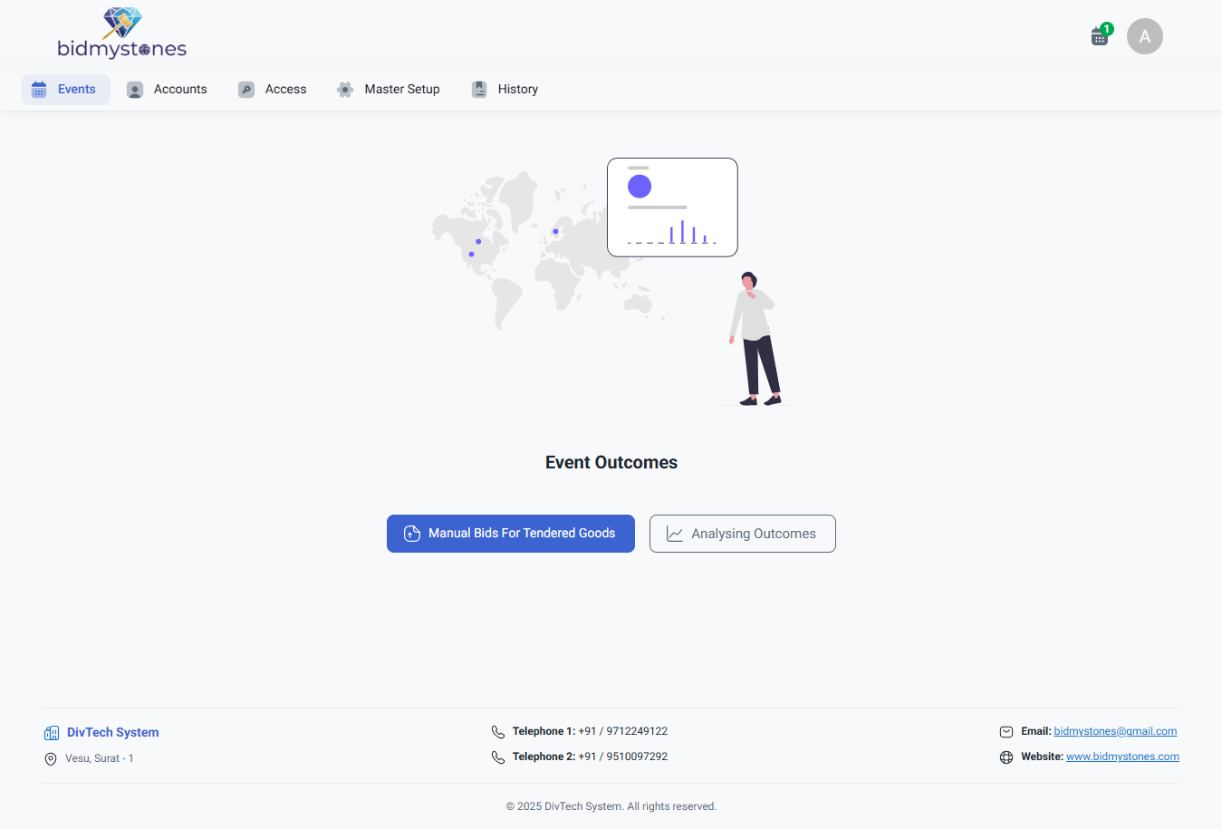Click the phone icon next to Telephone 1

click(x=498, y=732)
